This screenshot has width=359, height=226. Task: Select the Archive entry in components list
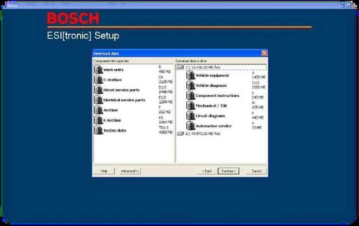coord(110,110)
